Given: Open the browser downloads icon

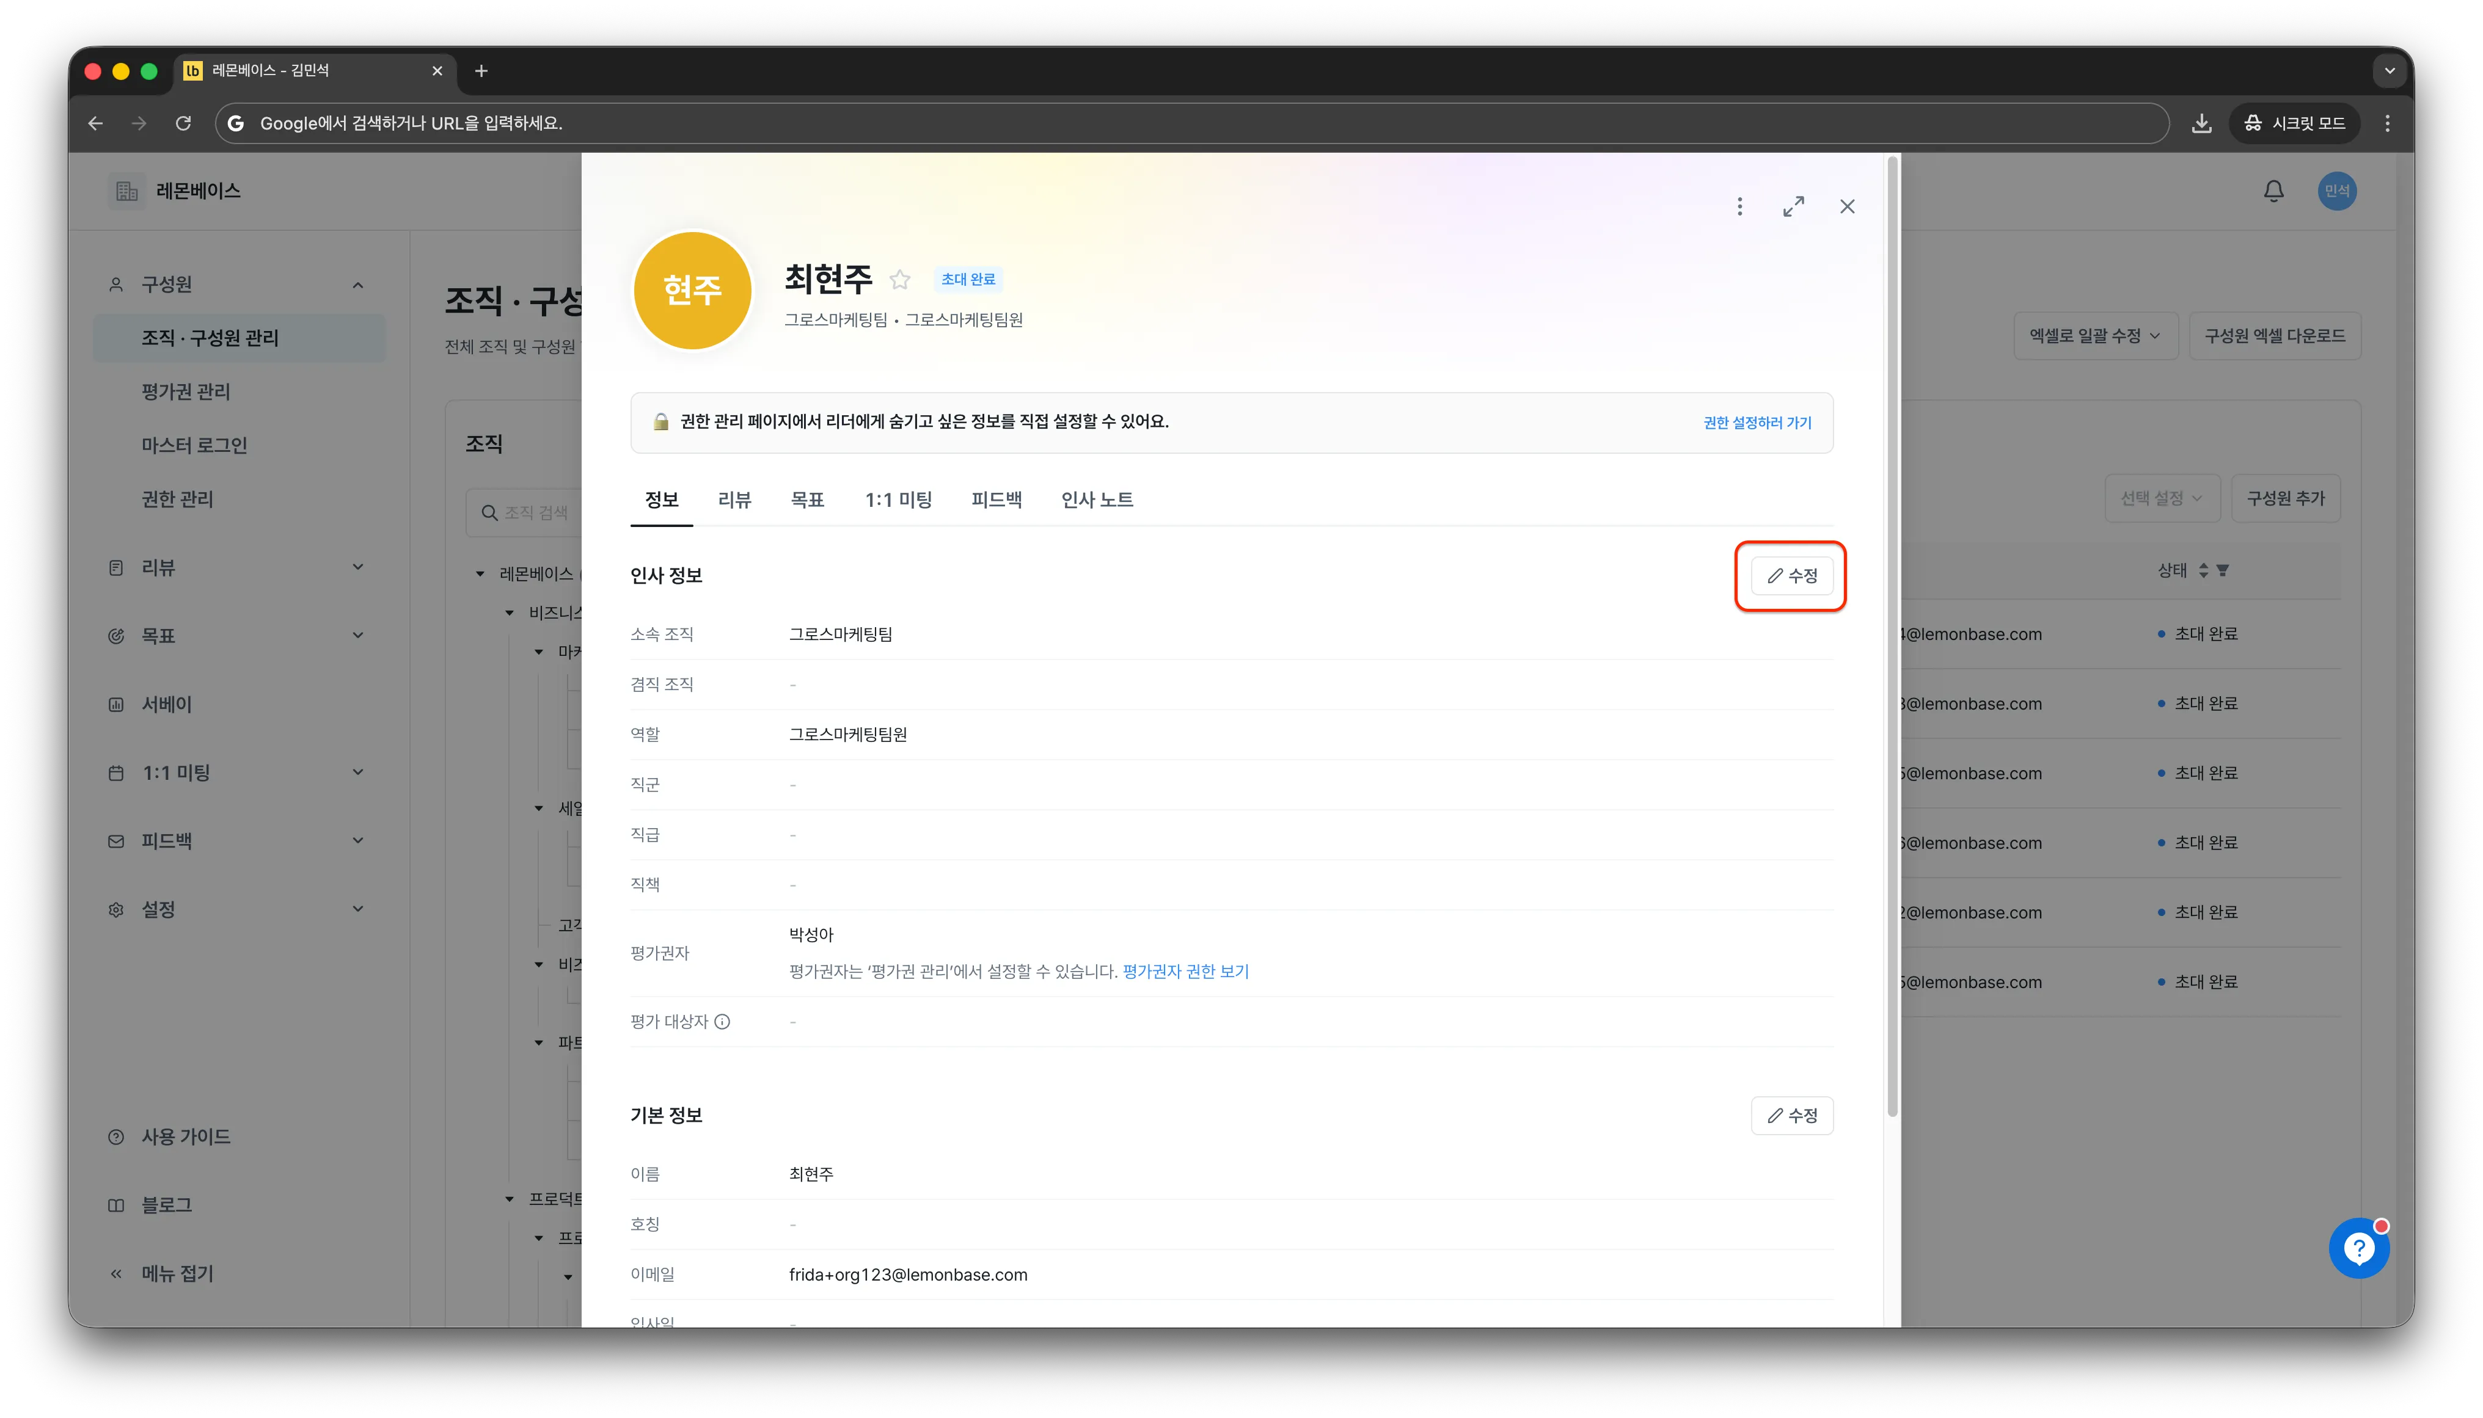Looking at the screenshot, I should pos(2201,123).
